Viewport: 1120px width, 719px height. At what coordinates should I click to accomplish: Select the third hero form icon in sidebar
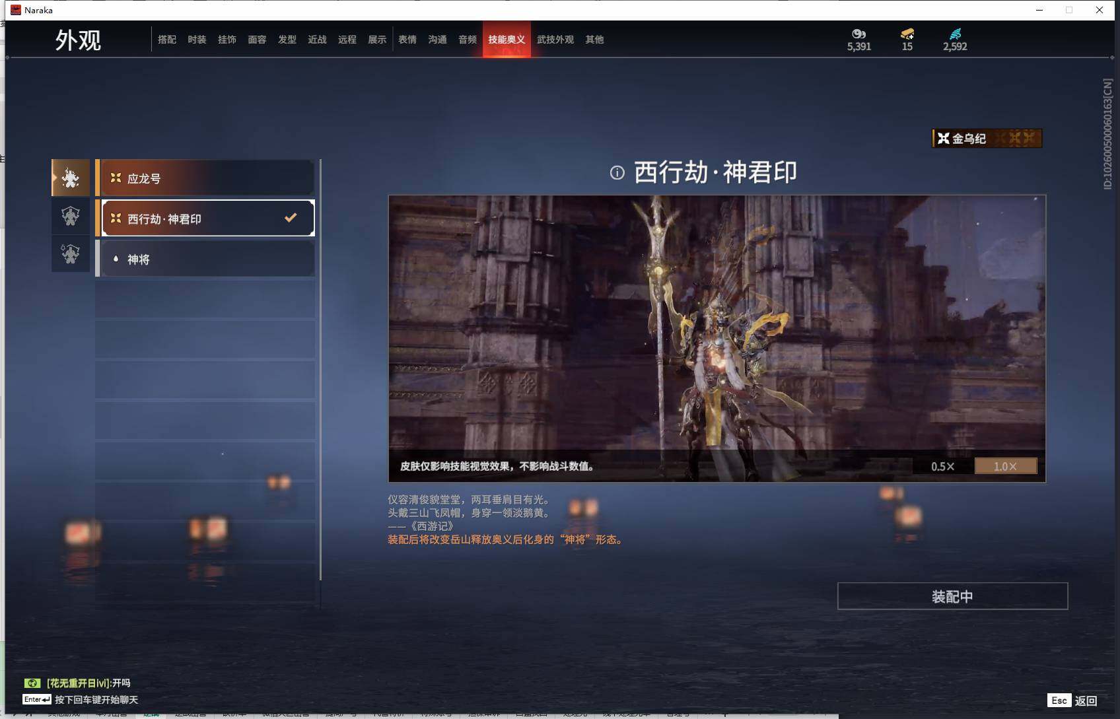[71, 254]
